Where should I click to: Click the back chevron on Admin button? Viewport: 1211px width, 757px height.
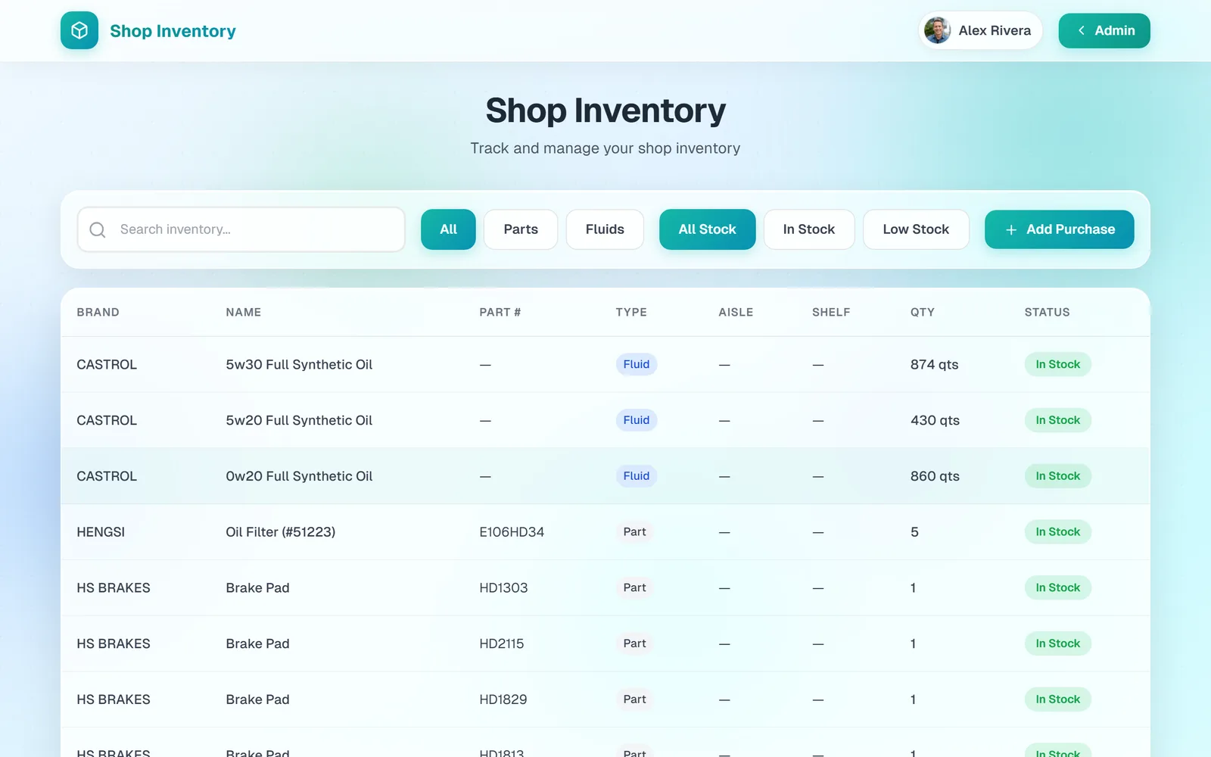(x=1082, y=30)
